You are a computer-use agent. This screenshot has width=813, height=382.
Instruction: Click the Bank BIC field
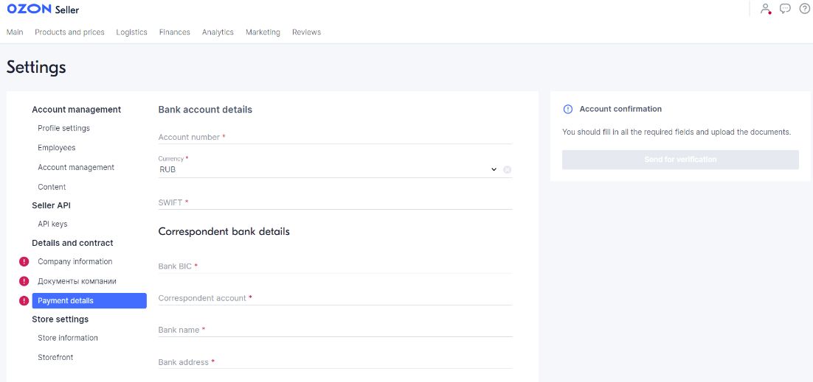click(x=335, y=266)
